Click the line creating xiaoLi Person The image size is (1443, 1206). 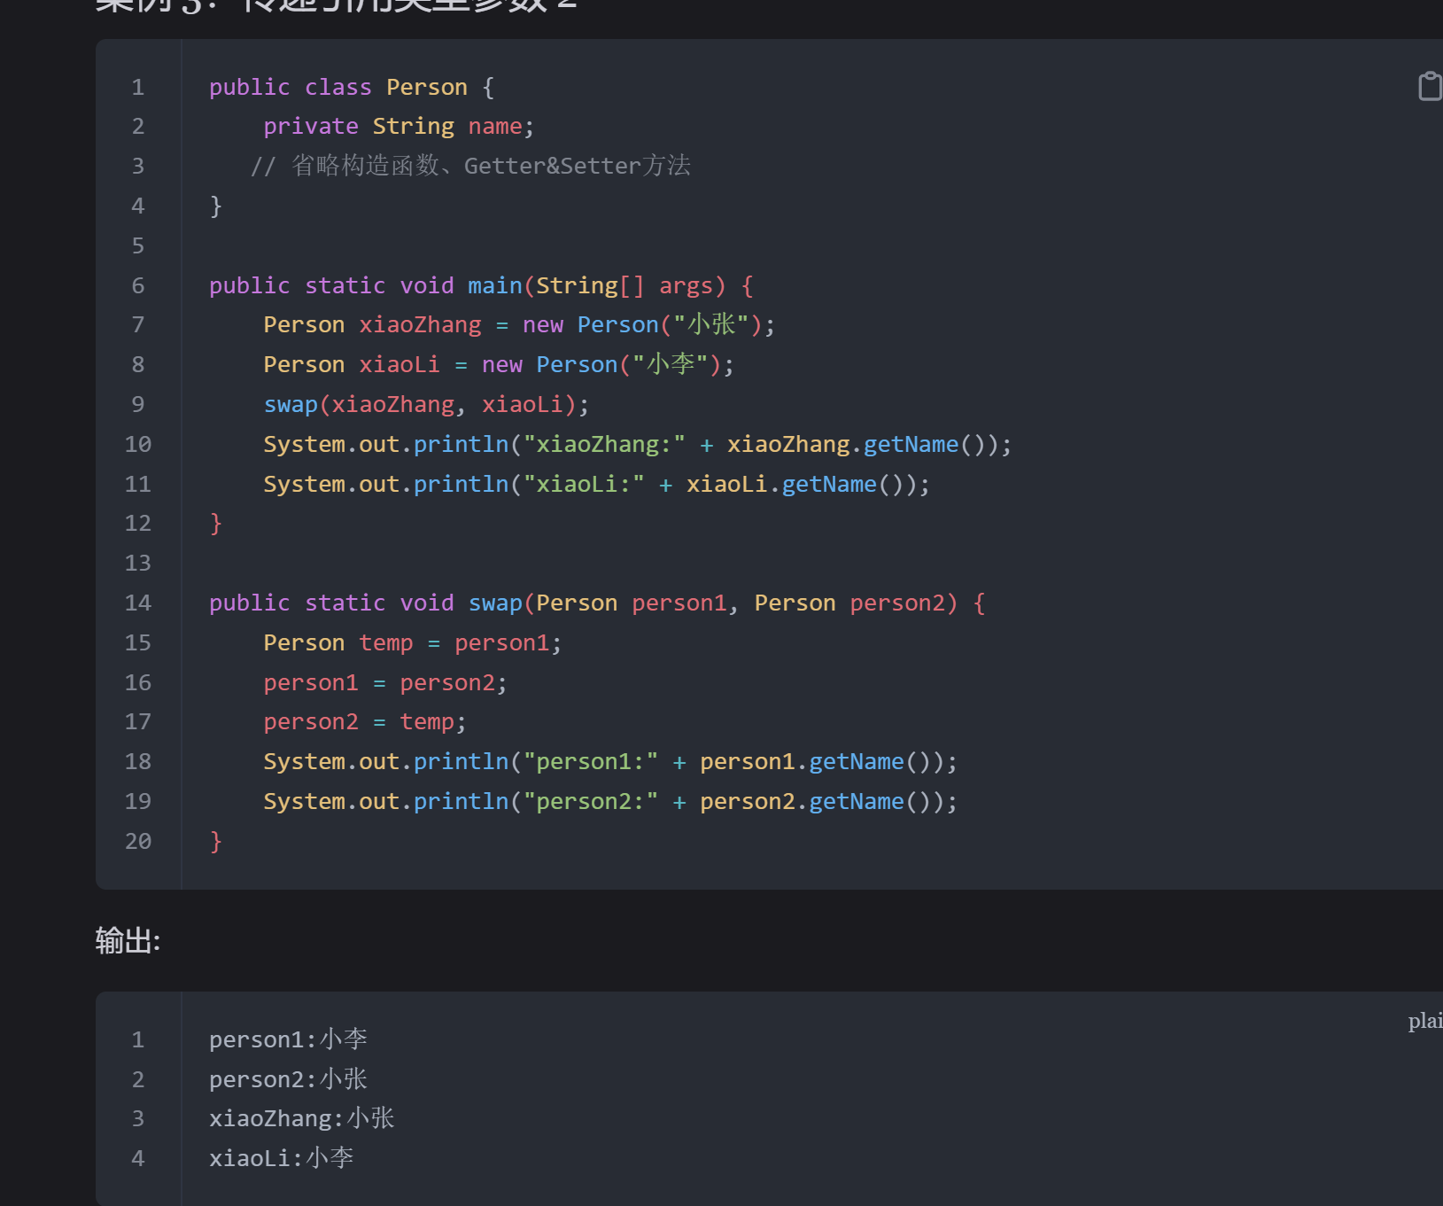499,364
